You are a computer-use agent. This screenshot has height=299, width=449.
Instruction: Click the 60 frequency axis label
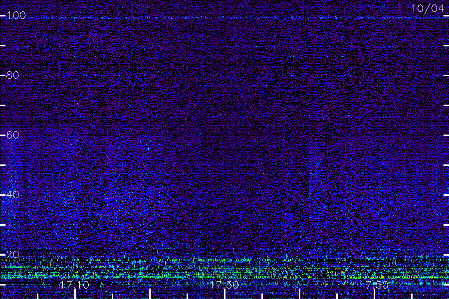(12, 135)
